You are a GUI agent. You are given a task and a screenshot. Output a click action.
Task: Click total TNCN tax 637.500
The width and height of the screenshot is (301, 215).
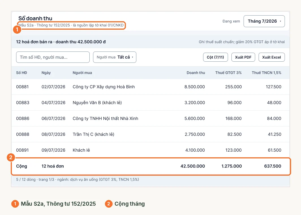273,166
